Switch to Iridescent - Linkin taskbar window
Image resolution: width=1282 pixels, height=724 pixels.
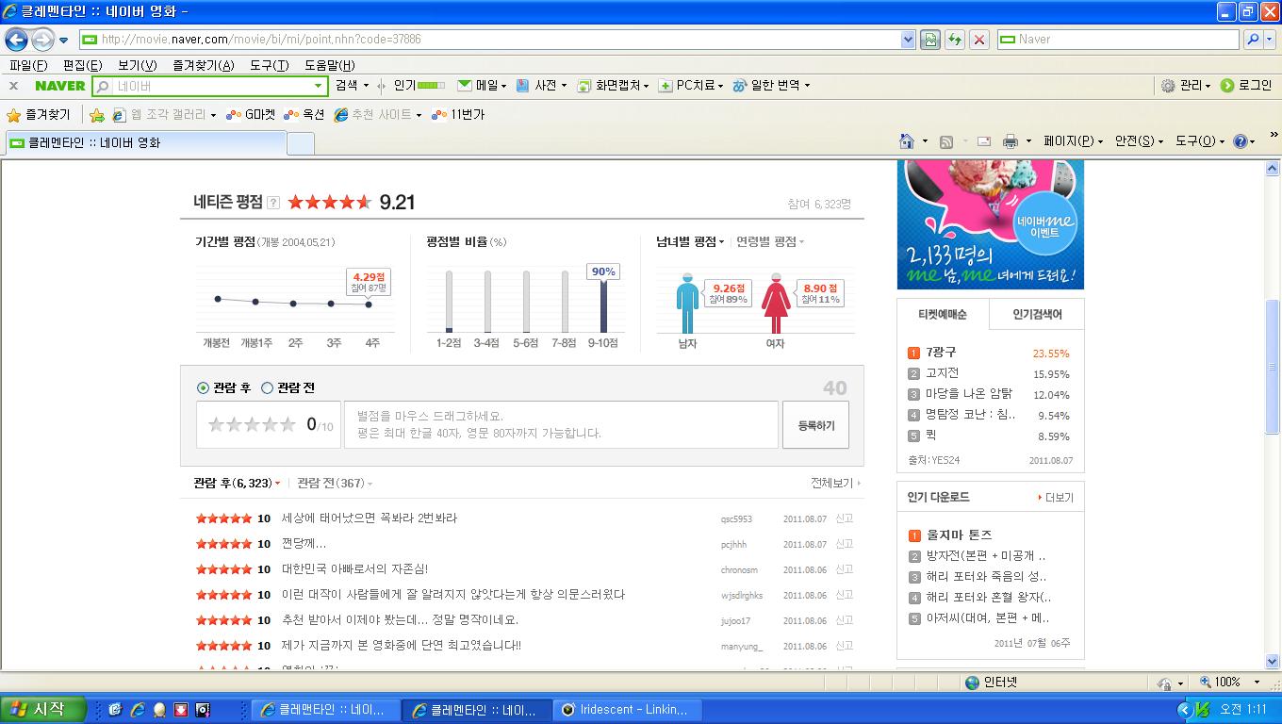coord(627,710)
